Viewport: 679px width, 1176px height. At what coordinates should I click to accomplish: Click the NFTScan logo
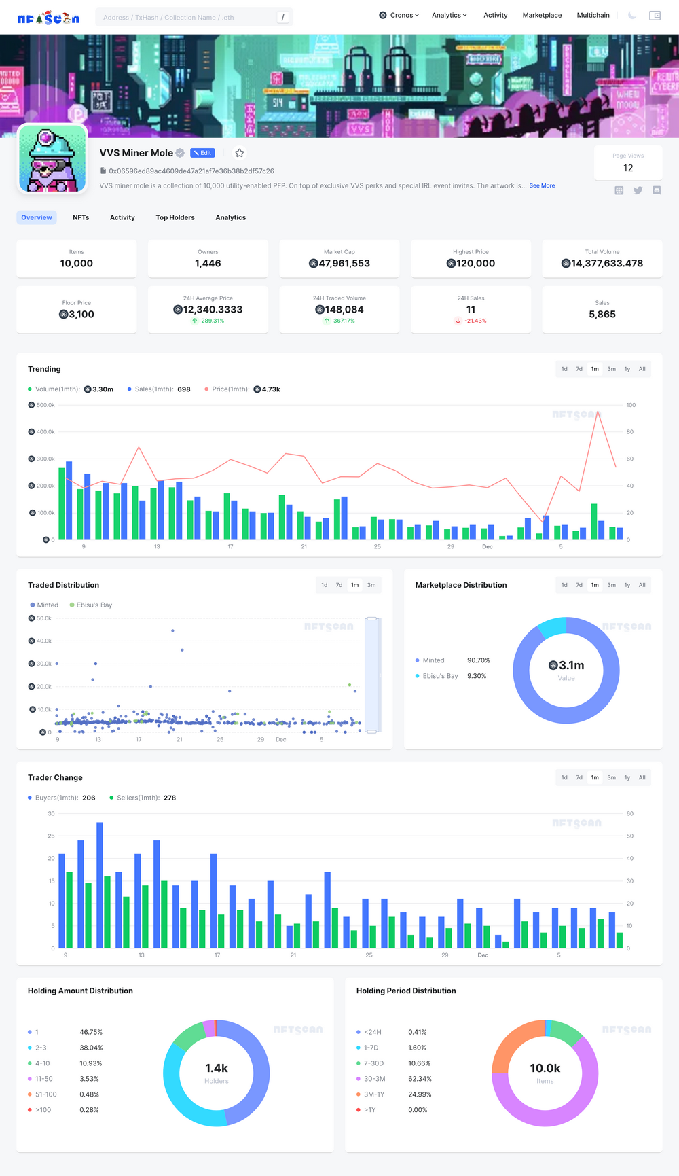48,18
